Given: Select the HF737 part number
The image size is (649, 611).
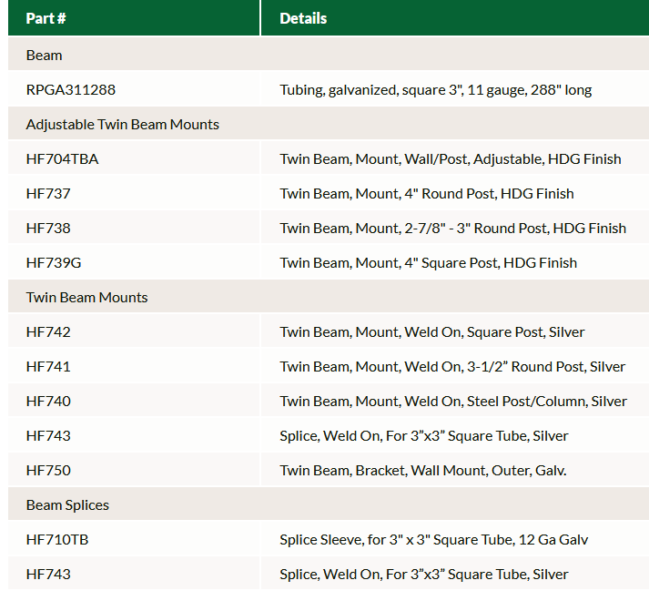Looking at the screenshot, I should (48, 193).
